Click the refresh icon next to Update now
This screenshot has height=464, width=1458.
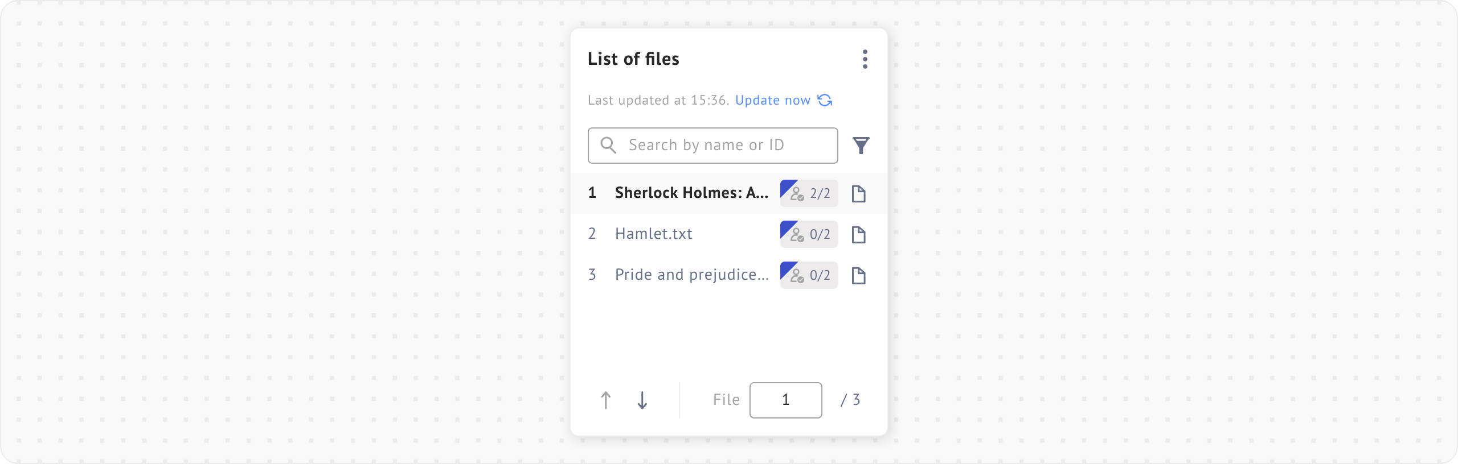[825, 100]
